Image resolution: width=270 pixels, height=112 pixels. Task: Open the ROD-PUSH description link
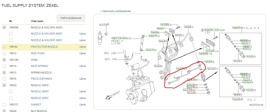pyautogui.click(x=38, y=53)
